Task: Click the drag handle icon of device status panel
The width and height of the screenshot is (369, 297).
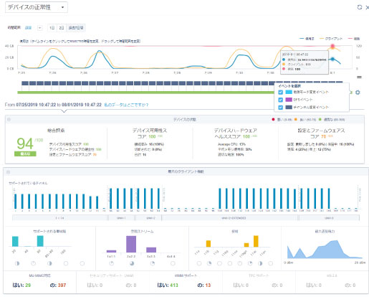Action: (x=9, y=119)
